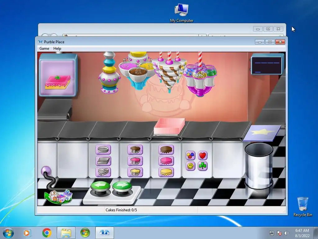
Task: Open My Computer desktop icon
Action: (181, 13)
